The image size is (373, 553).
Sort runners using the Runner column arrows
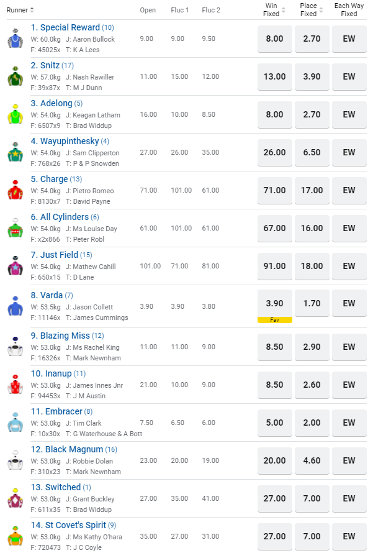tap(32, 10)
